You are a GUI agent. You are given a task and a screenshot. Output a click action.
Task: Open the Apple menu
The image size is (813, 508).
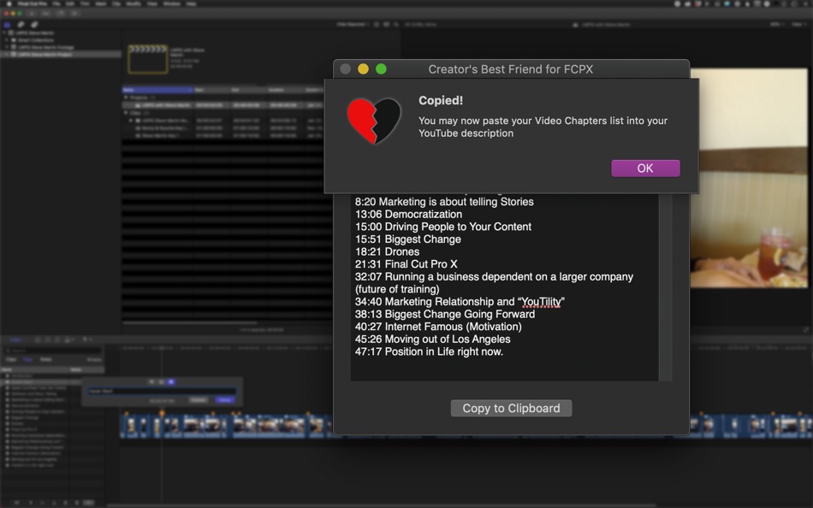9,3
